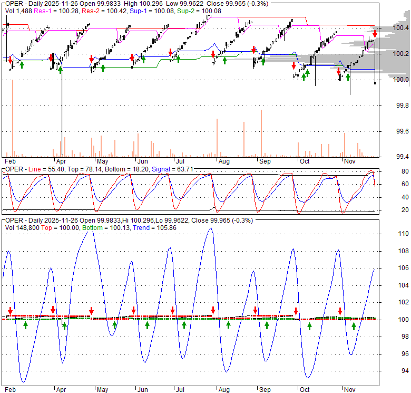Click the last green up arrow in the bottom panel

pyautogui.click(x=354, y=325)
